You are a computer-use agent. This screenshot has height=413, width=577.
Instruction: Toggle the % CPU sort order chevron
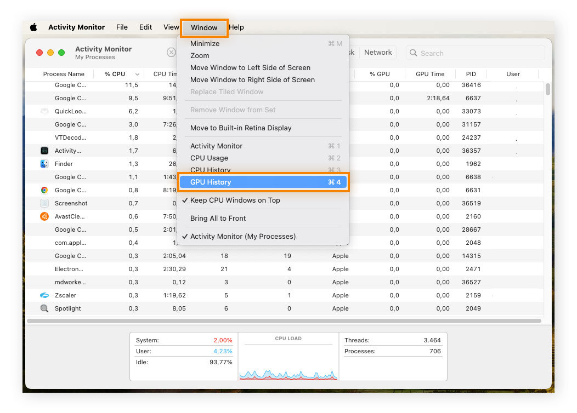point(137,74)
